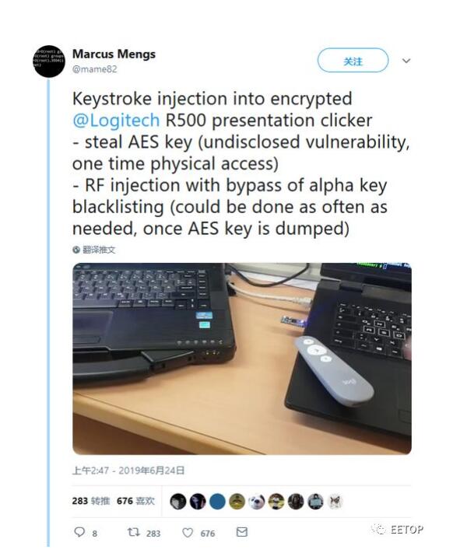Open the reply comment icon
This screenshot has height=553, width=467.
[x=79, y=532]
